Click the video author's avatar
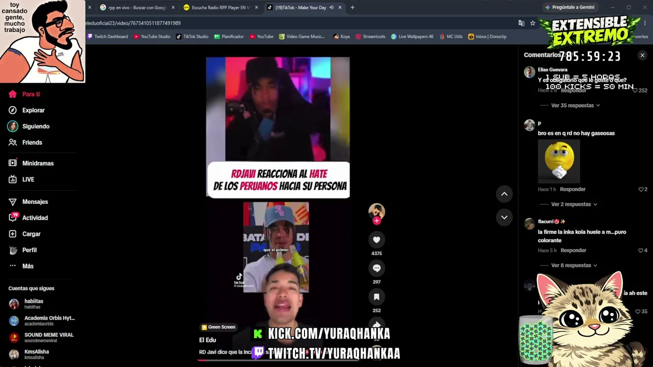653x367 pixels. (x=376, y=211)
